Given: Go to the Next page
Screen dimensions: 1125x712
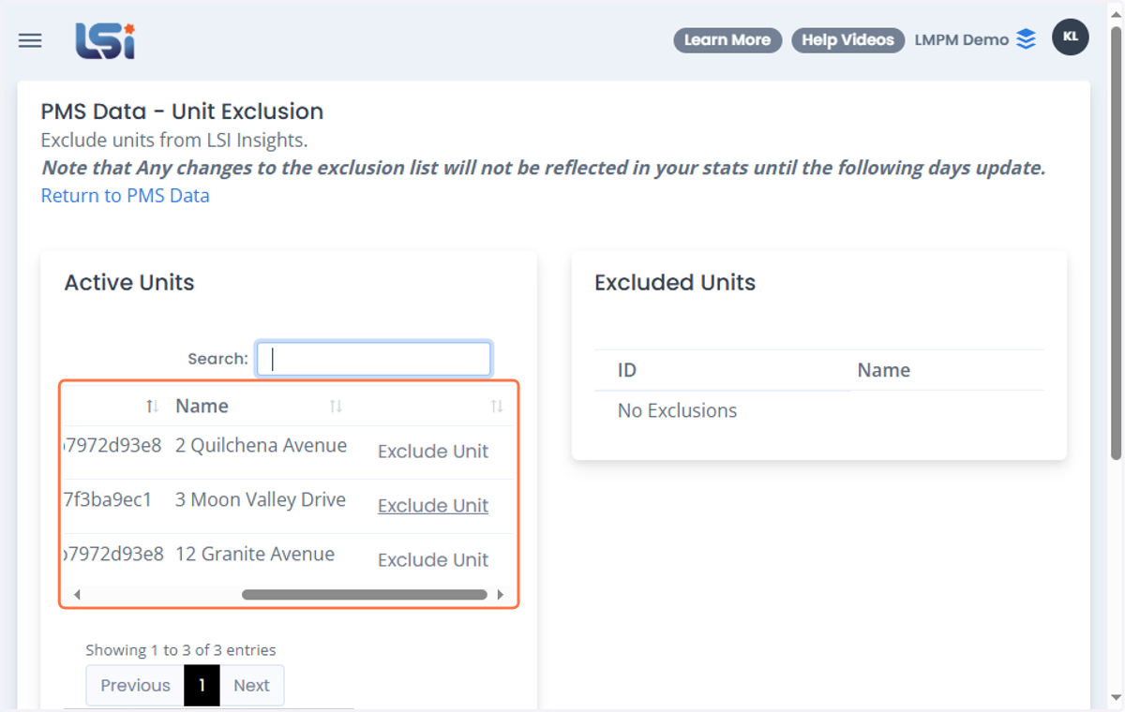Looking at the screenshot, I should pyautogui.click(x=251, y=686).
